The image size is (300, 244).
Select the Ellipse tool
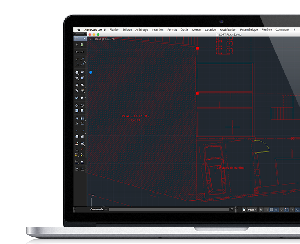click(77, 78)
